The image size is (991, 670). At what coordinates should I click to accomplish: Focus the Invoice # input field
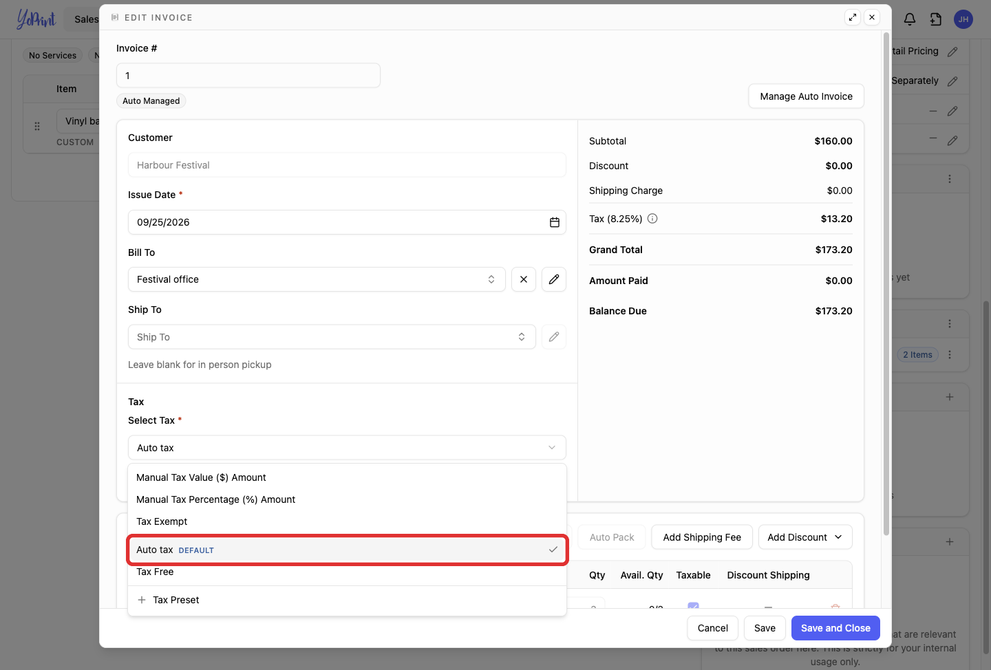click(x=248, y=76)
